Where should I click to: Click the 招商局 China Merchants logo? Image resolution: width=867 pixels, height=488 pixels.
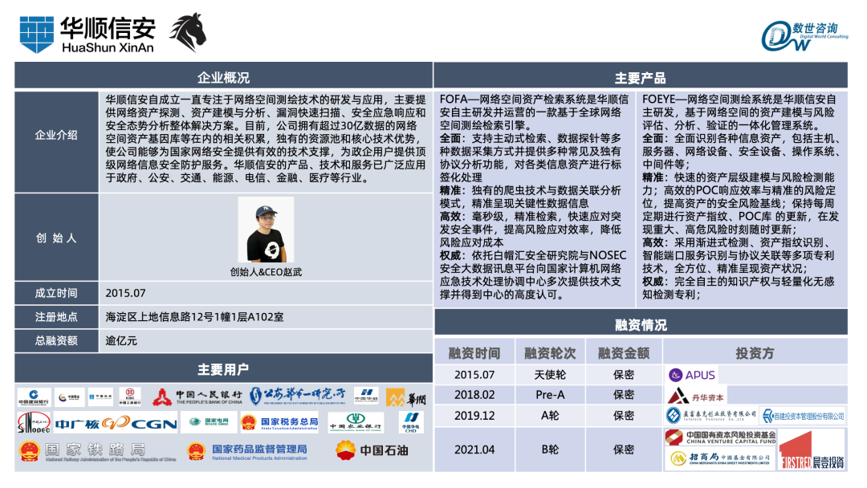(x=720, y=459)
